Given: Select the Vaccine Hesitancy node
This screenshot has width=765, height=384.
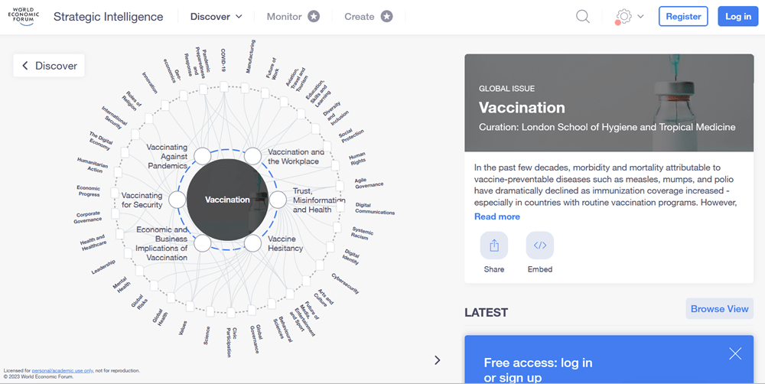Looking at the screenshot, I should pyautogui.click(x=253, y=243).
